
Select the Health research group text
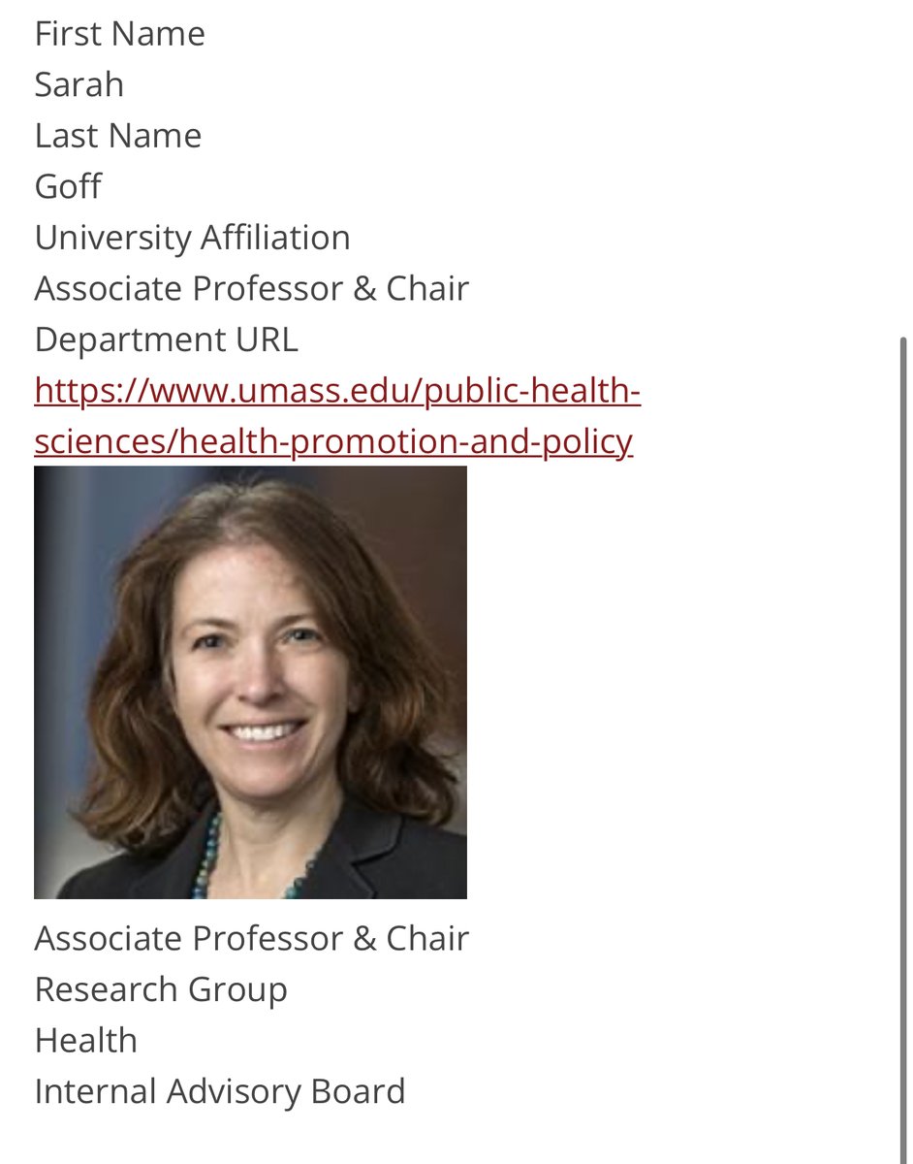(85, 1041)
